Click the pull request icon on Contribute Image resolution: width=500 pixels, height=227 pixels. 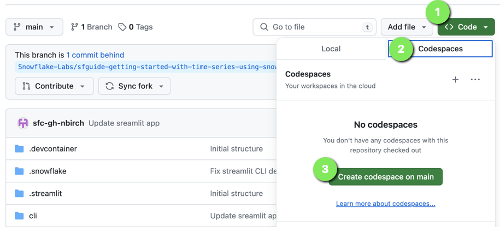click(x=26, y=86)
